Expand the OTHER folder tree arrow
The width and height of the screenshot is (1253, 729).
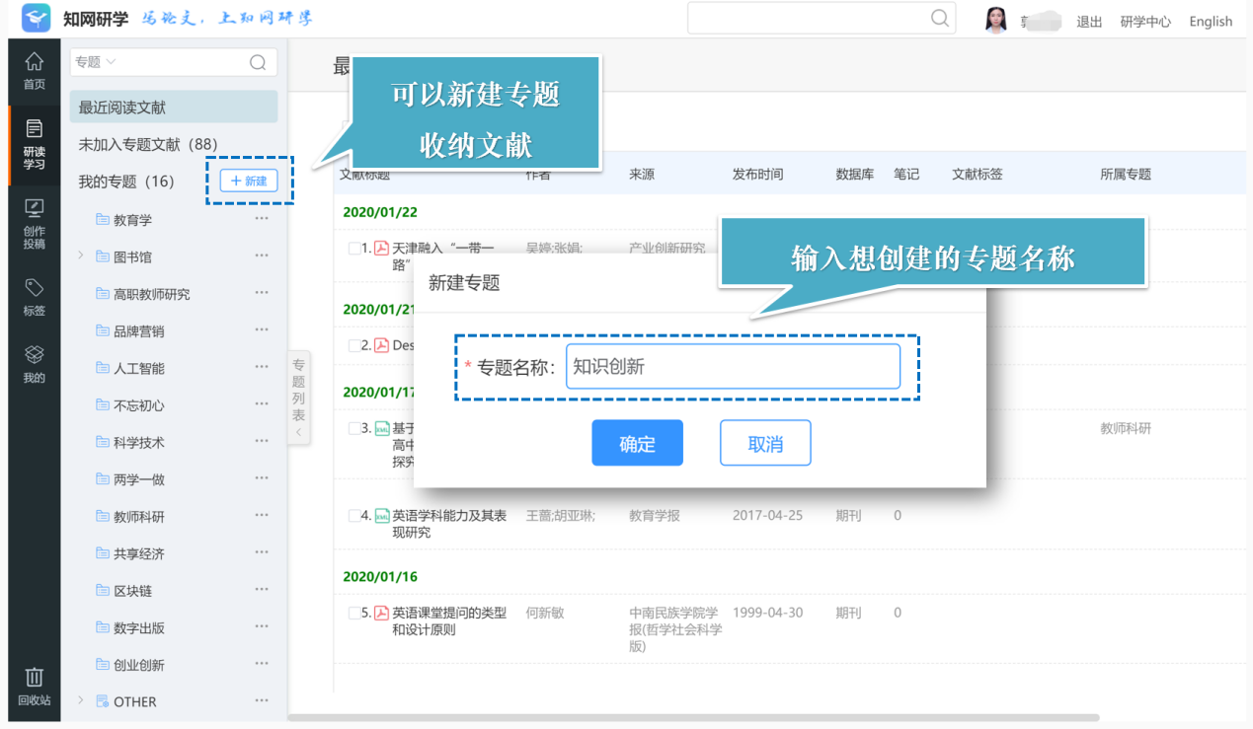[x=81, y=701]
